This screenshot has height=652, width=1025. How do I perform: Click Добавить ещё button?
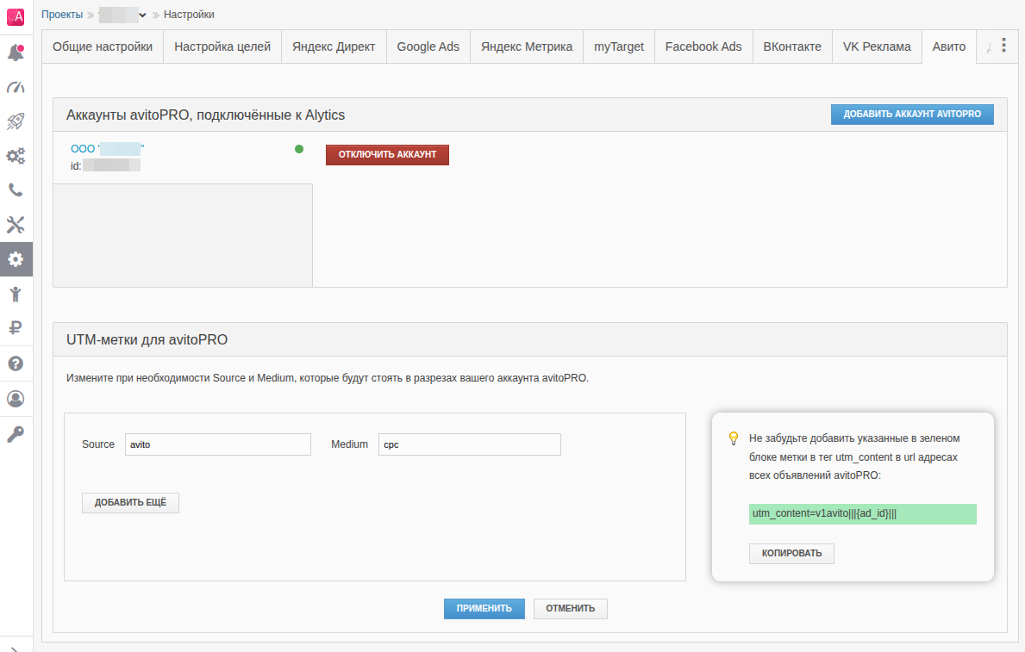pyautogui.click(x=130, y=502)
